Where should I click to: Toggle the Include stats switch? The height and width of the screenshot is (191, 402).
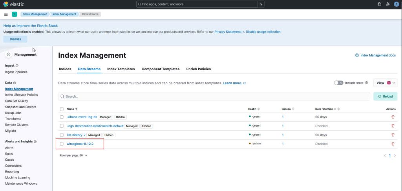[338, 83]
